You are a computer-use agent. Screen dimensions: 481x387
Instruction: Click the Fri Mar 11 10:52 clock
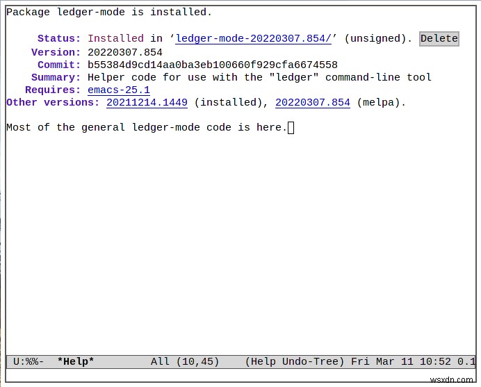pos(401,362)
